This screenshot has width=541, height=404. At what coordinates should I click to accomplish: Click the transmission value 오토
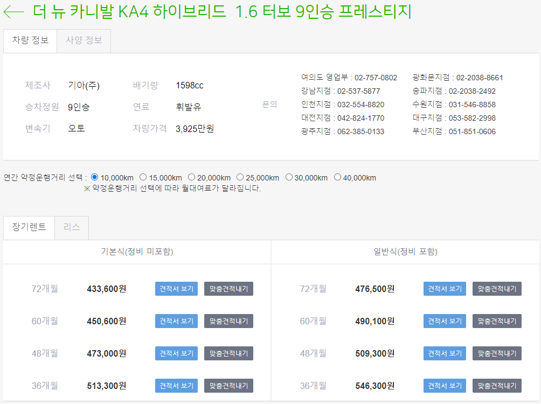[77, 128]
